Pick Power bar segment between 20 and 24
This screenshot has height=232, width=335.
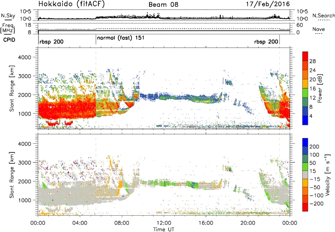tap(305, 75)
